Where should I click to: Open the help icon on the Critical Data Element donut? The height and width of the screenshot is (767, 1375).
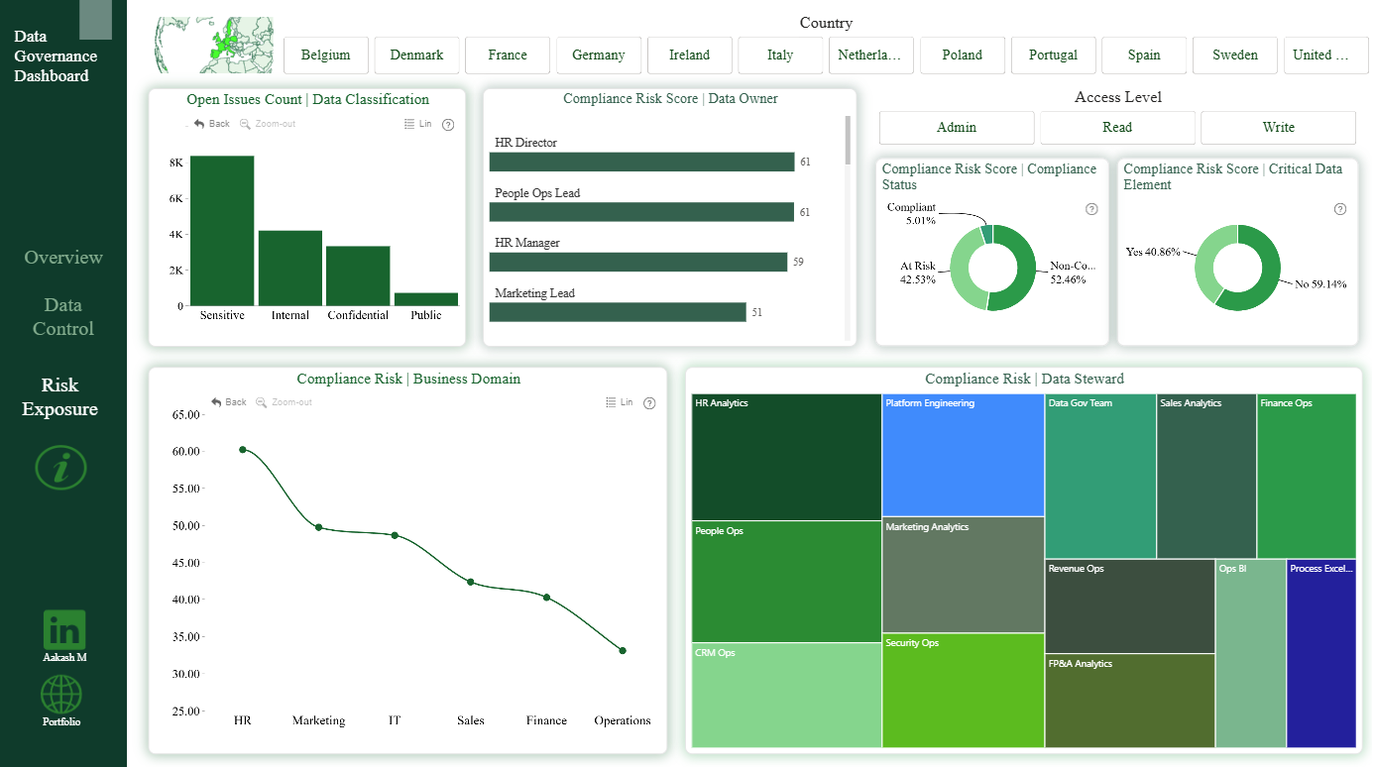[1340, 209]
